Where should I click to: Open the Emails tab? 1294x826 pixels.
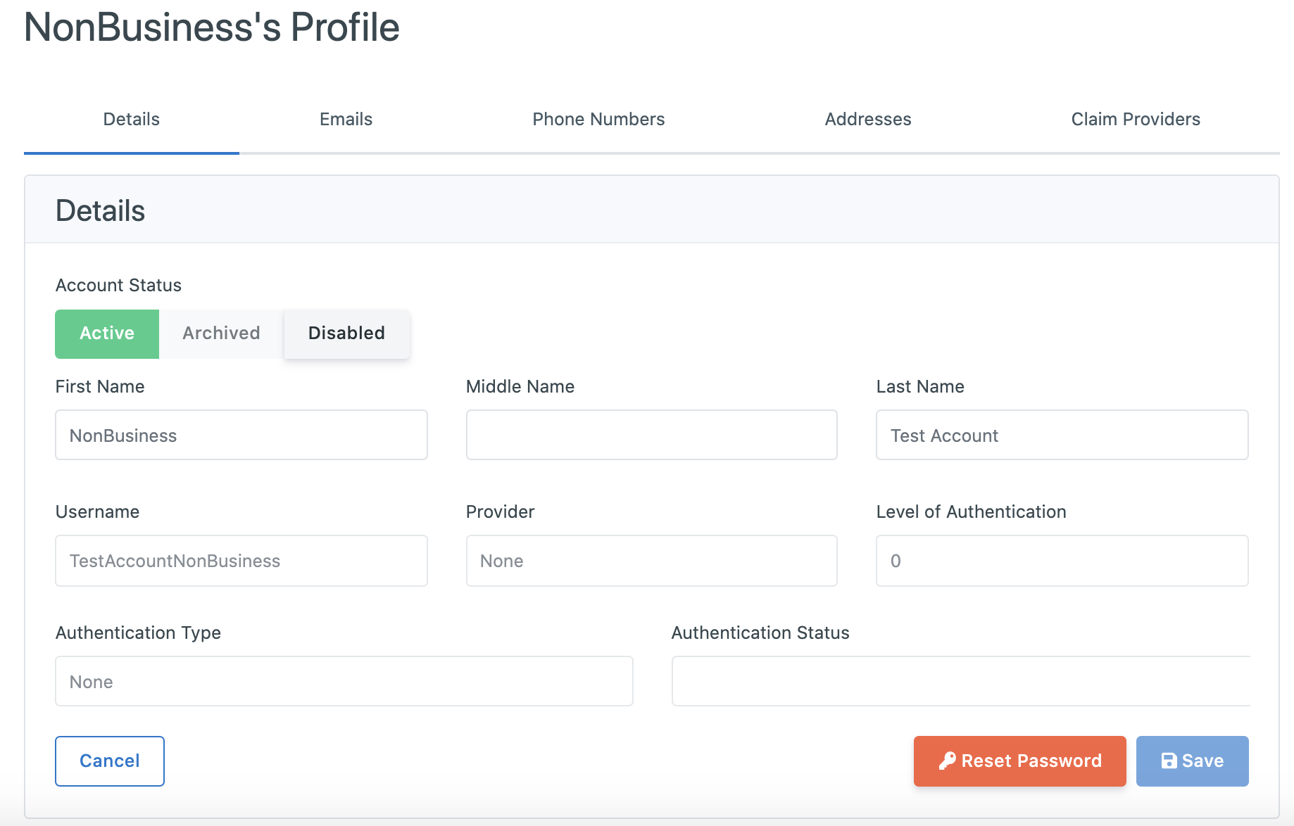pyautogui.click(x=346, y=119)
